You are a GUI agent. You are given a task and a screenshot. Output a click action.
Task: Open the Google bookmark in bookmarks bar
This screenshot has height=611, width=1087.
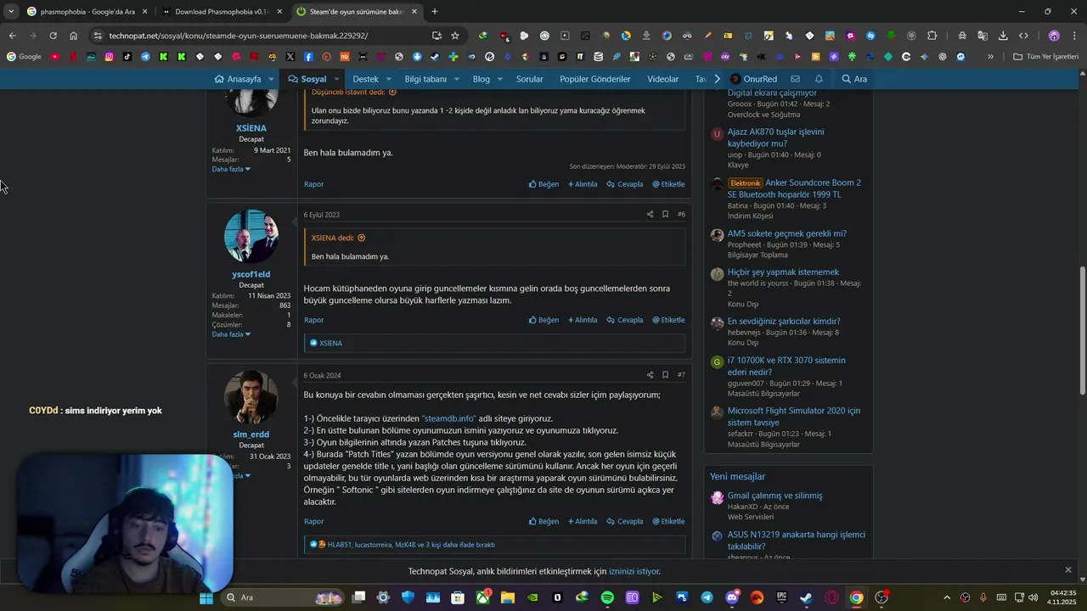click(24, 57)
